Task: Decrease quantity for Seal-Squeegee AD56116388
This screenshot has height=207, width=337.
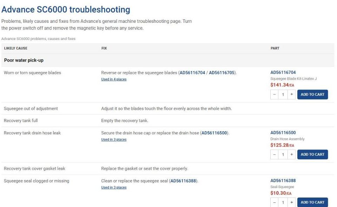Action: click(275, 202)
